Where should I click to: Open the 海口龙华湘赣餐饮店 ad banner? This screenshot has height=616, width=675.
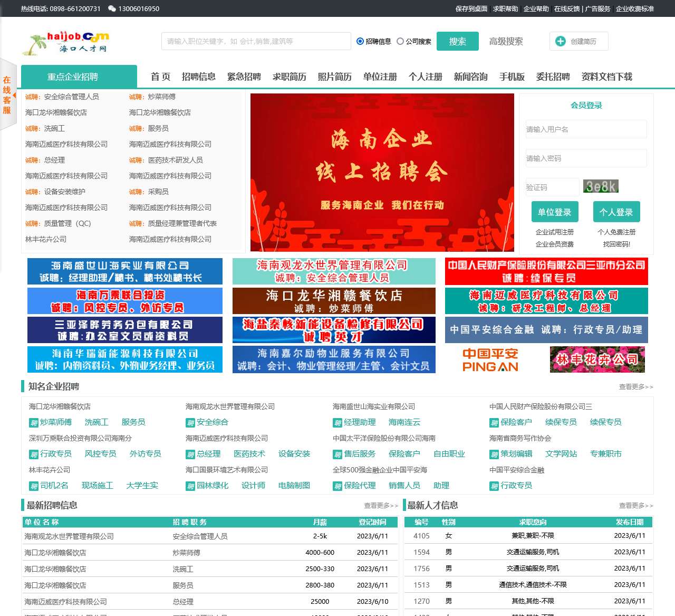point(334,301)
